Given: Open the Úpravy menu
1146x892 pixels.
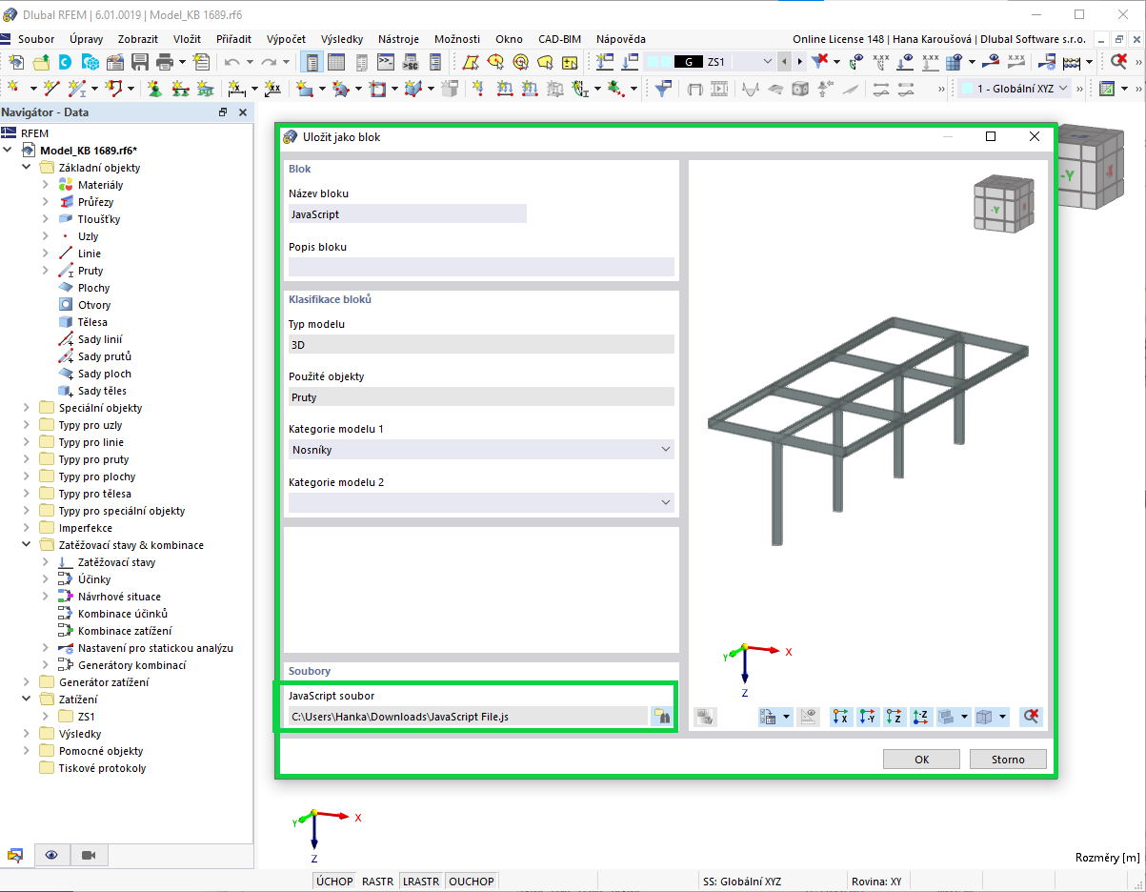Looking at the screenshot, I should 88,39.
